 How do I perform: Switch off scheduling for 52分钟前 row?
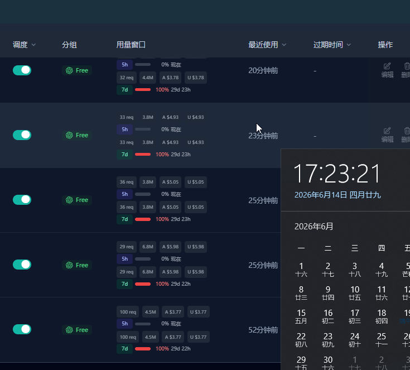(x=22, y=329)
